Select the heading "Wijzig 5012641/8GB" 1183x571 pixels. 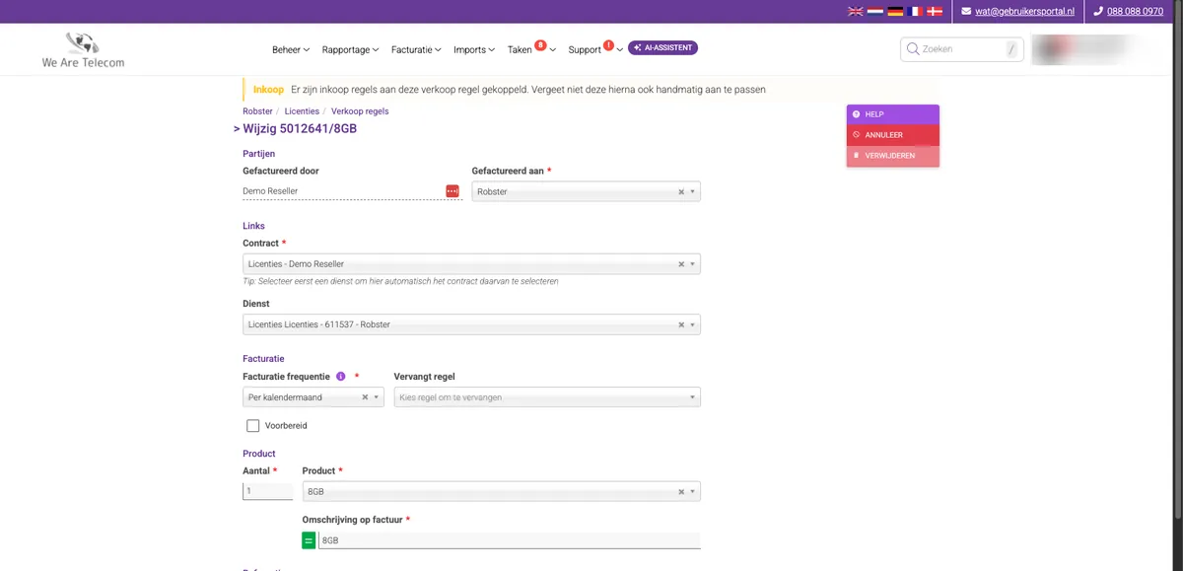(300, 129)
